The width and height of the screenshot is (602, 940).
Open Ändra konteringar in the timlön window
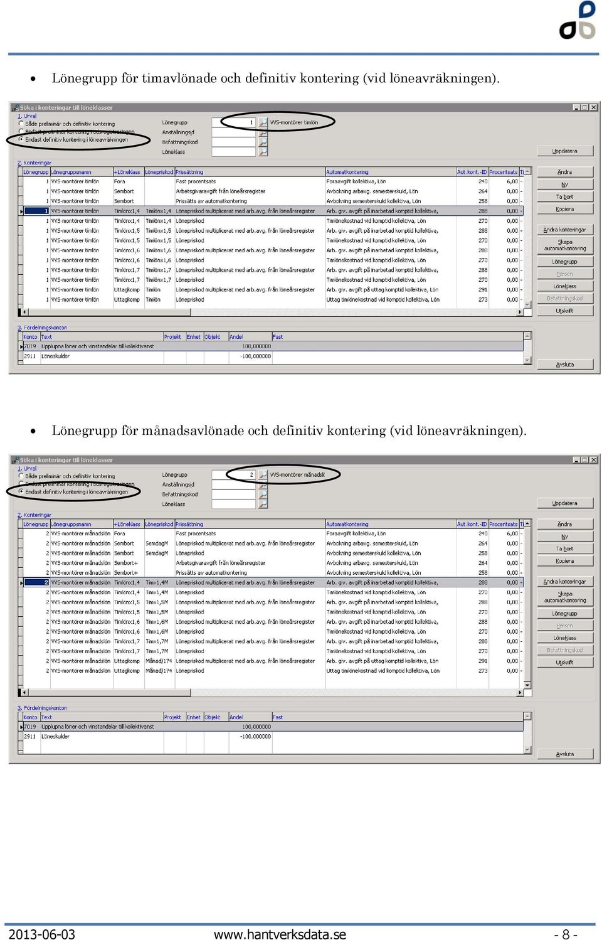565,230
